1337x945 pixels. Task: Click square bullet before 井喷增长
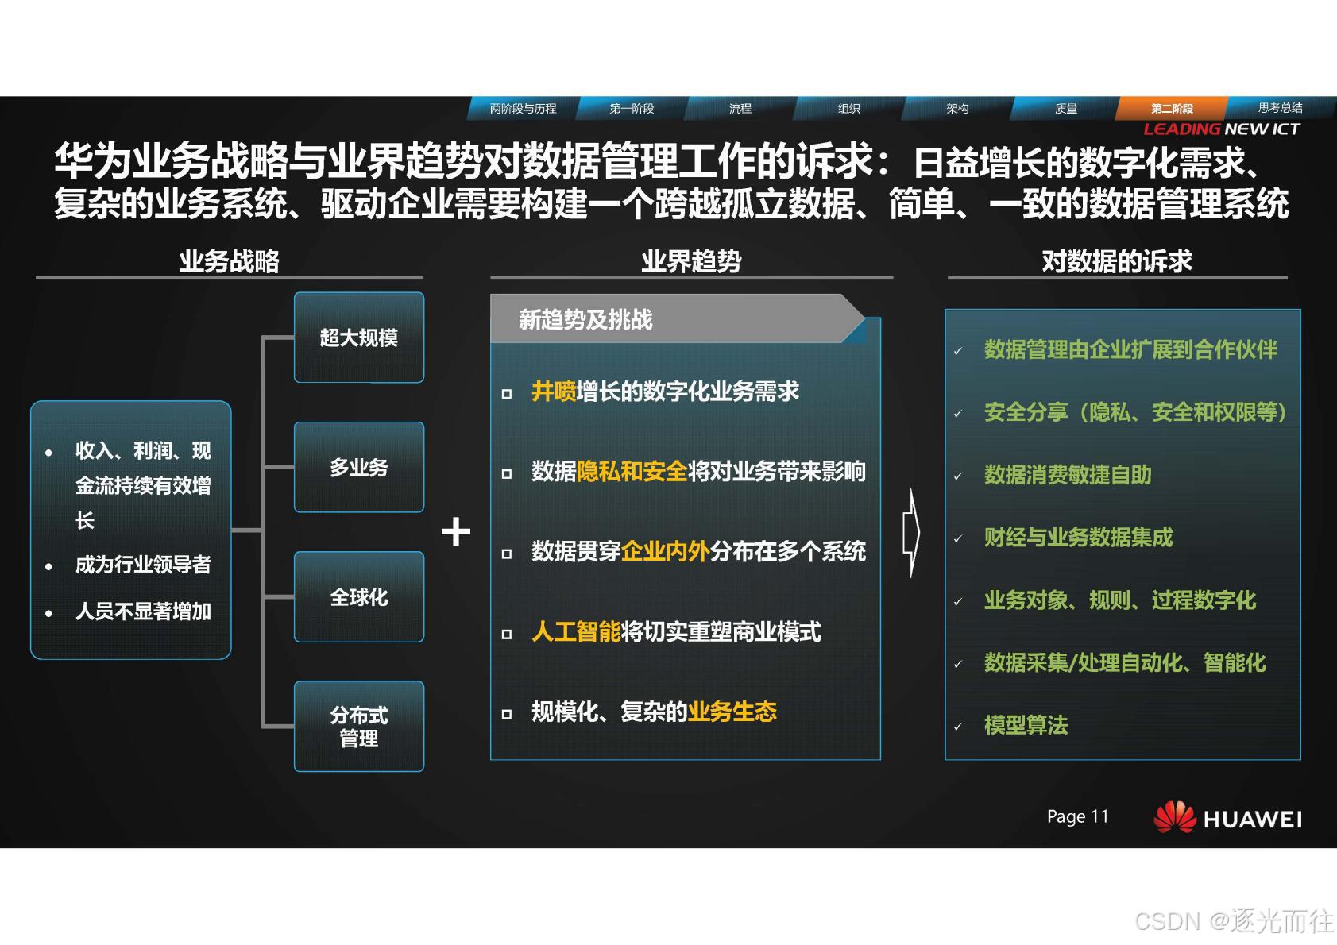click(507, 394)
